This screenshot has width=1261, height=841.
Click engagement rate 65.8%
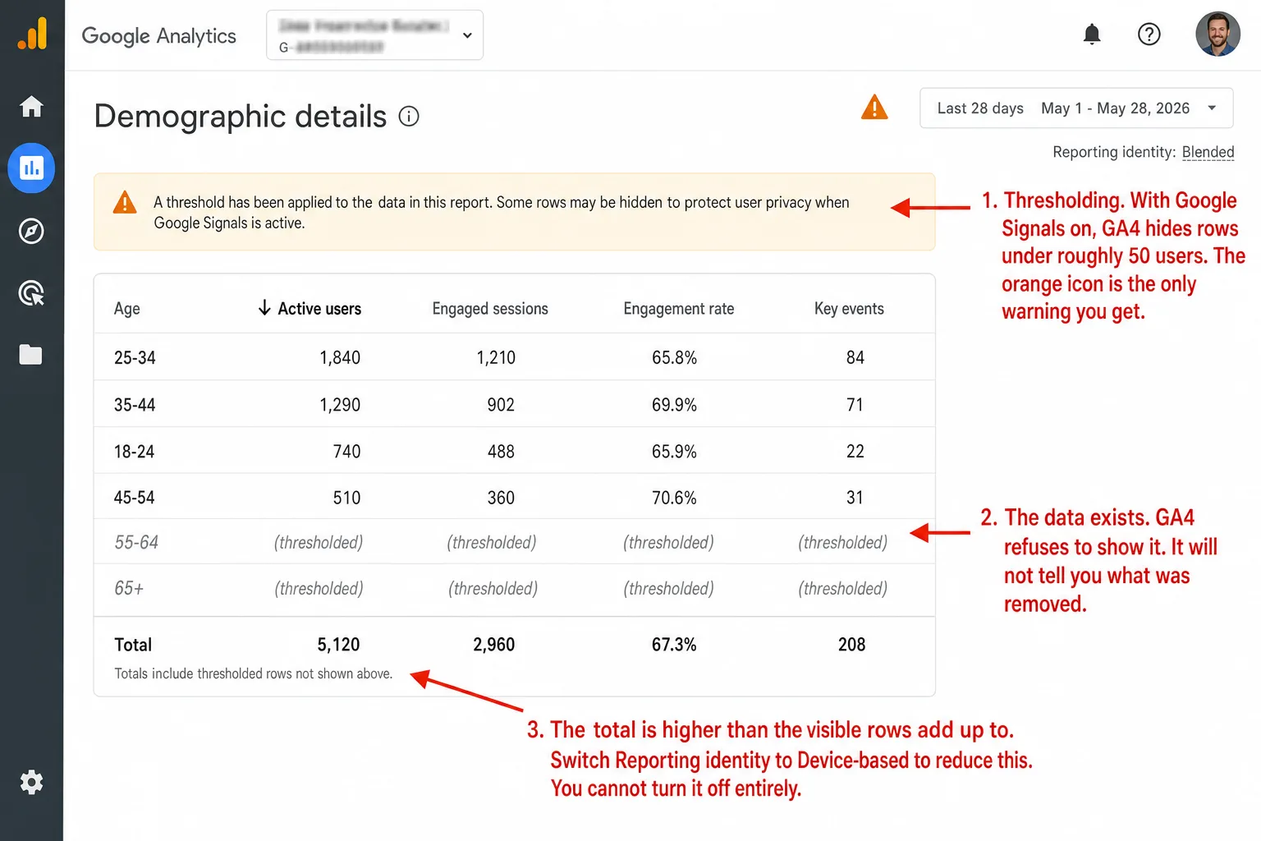[x=674, y=357]
